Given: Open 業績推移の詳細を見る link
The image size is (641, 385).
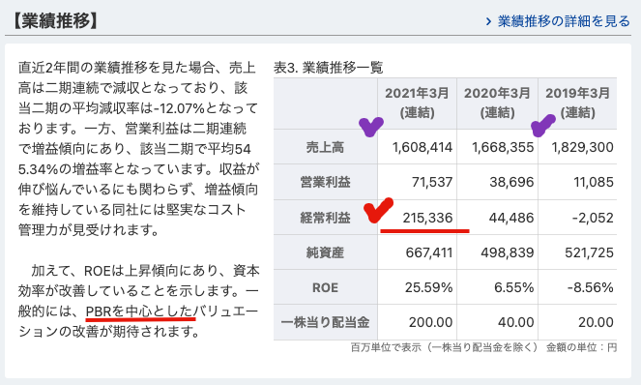Looking at the screenshot, I should (x=564, y=21).
